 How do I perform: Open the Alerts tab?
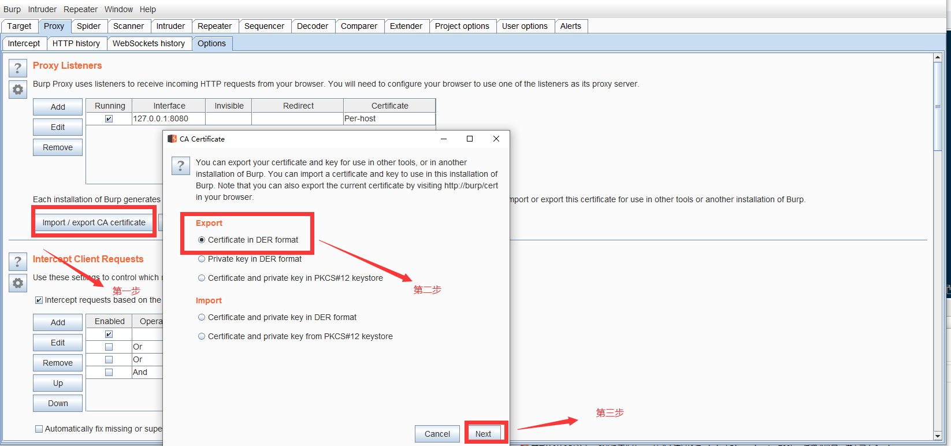[571, 26]
